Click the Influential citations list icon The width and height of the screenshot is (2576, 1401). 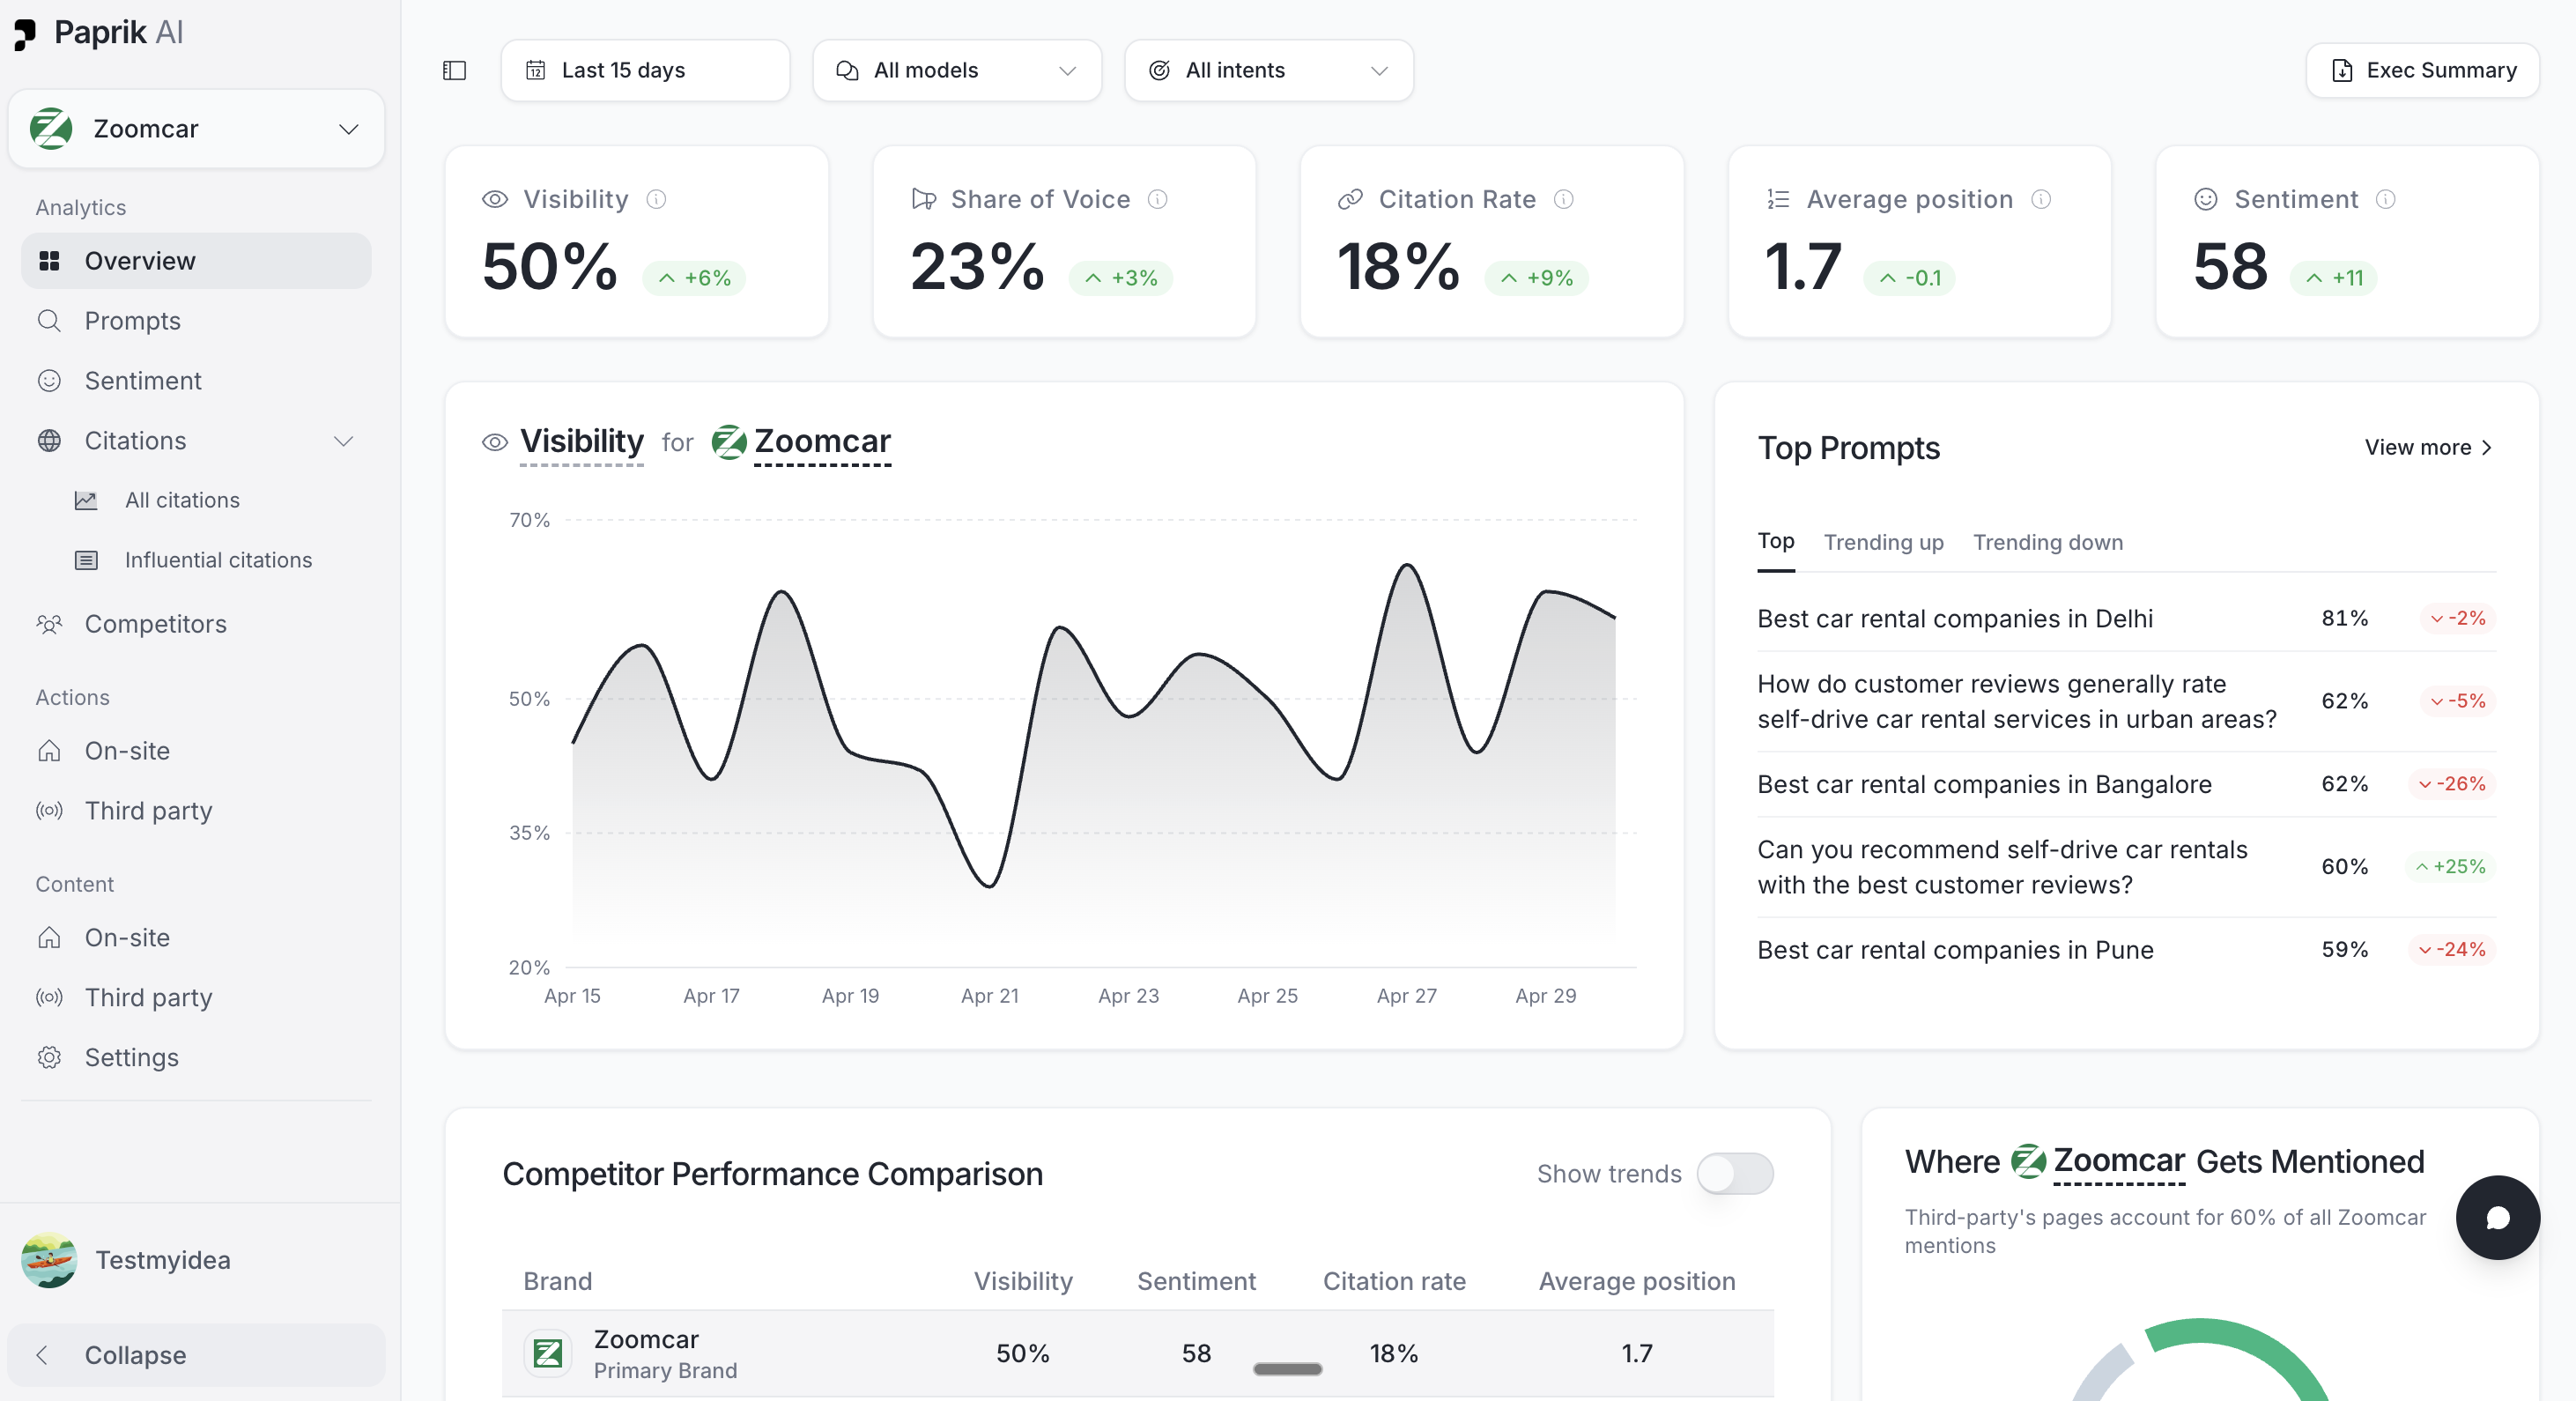[x=86, y=560]
